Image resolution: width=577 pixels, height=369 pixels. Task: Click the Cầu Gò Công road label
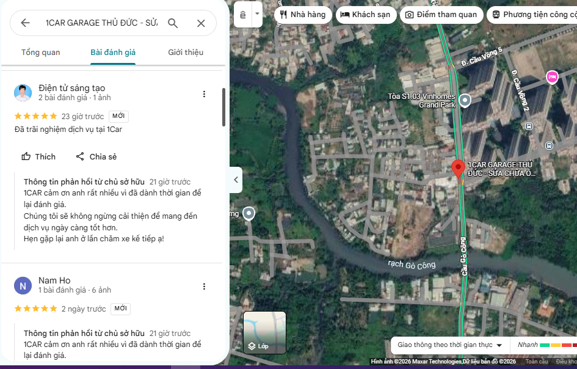tap(463, 257)
